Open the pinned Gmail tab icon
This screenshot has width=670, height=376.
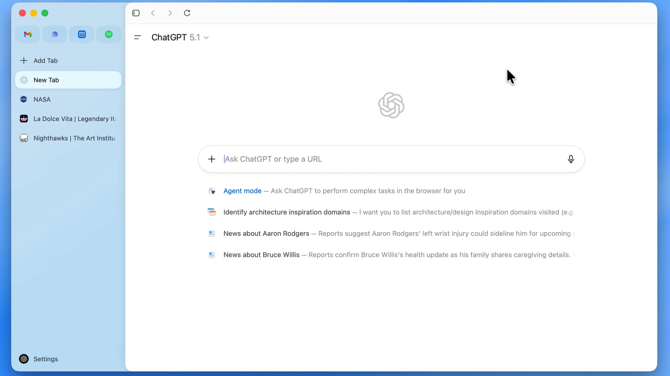(28, 34)
